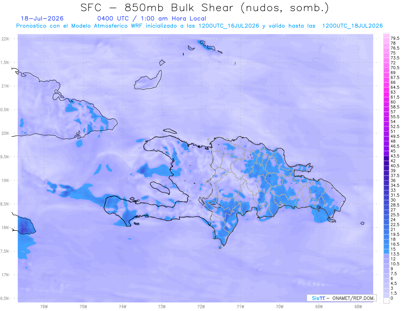Screen dimensions: 402x311
Task: Click the 75 value on the color scale
Action: [393, 53]
